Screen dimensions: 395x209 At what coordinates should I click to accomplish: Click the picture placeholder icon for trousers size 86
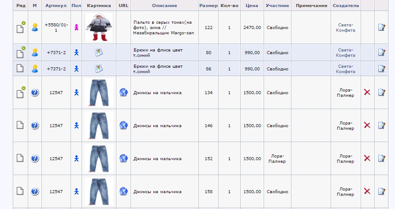(x=98, y=68)
